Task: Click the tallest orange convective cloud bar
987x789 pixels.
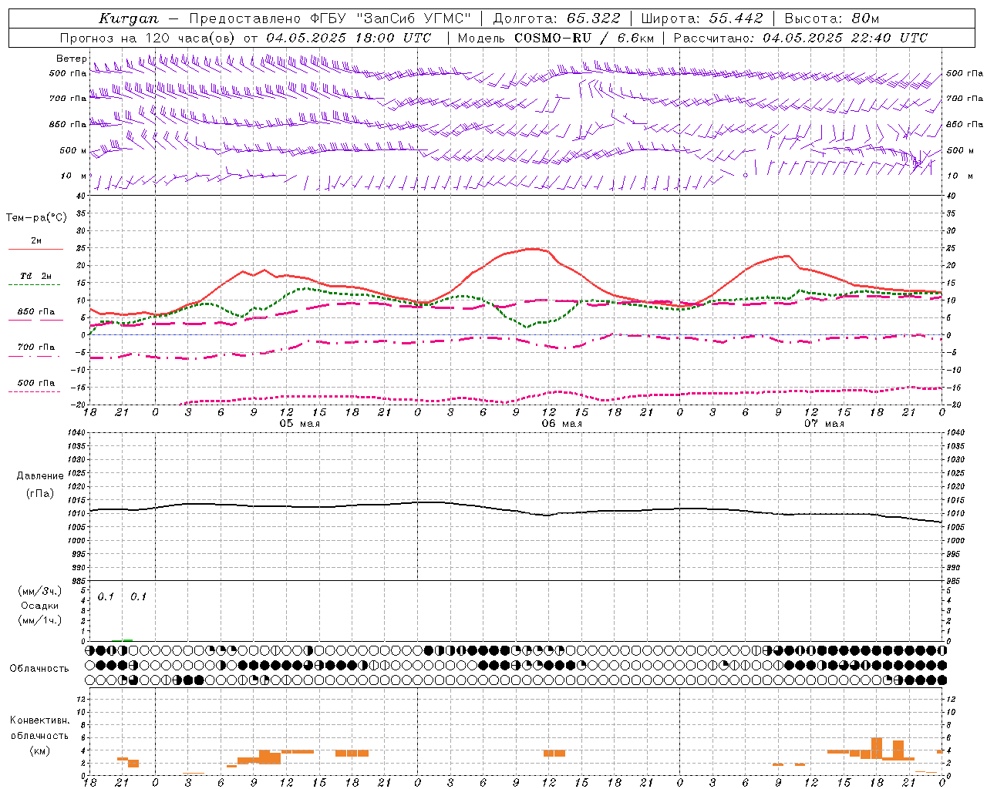Action: click(876, 749)
